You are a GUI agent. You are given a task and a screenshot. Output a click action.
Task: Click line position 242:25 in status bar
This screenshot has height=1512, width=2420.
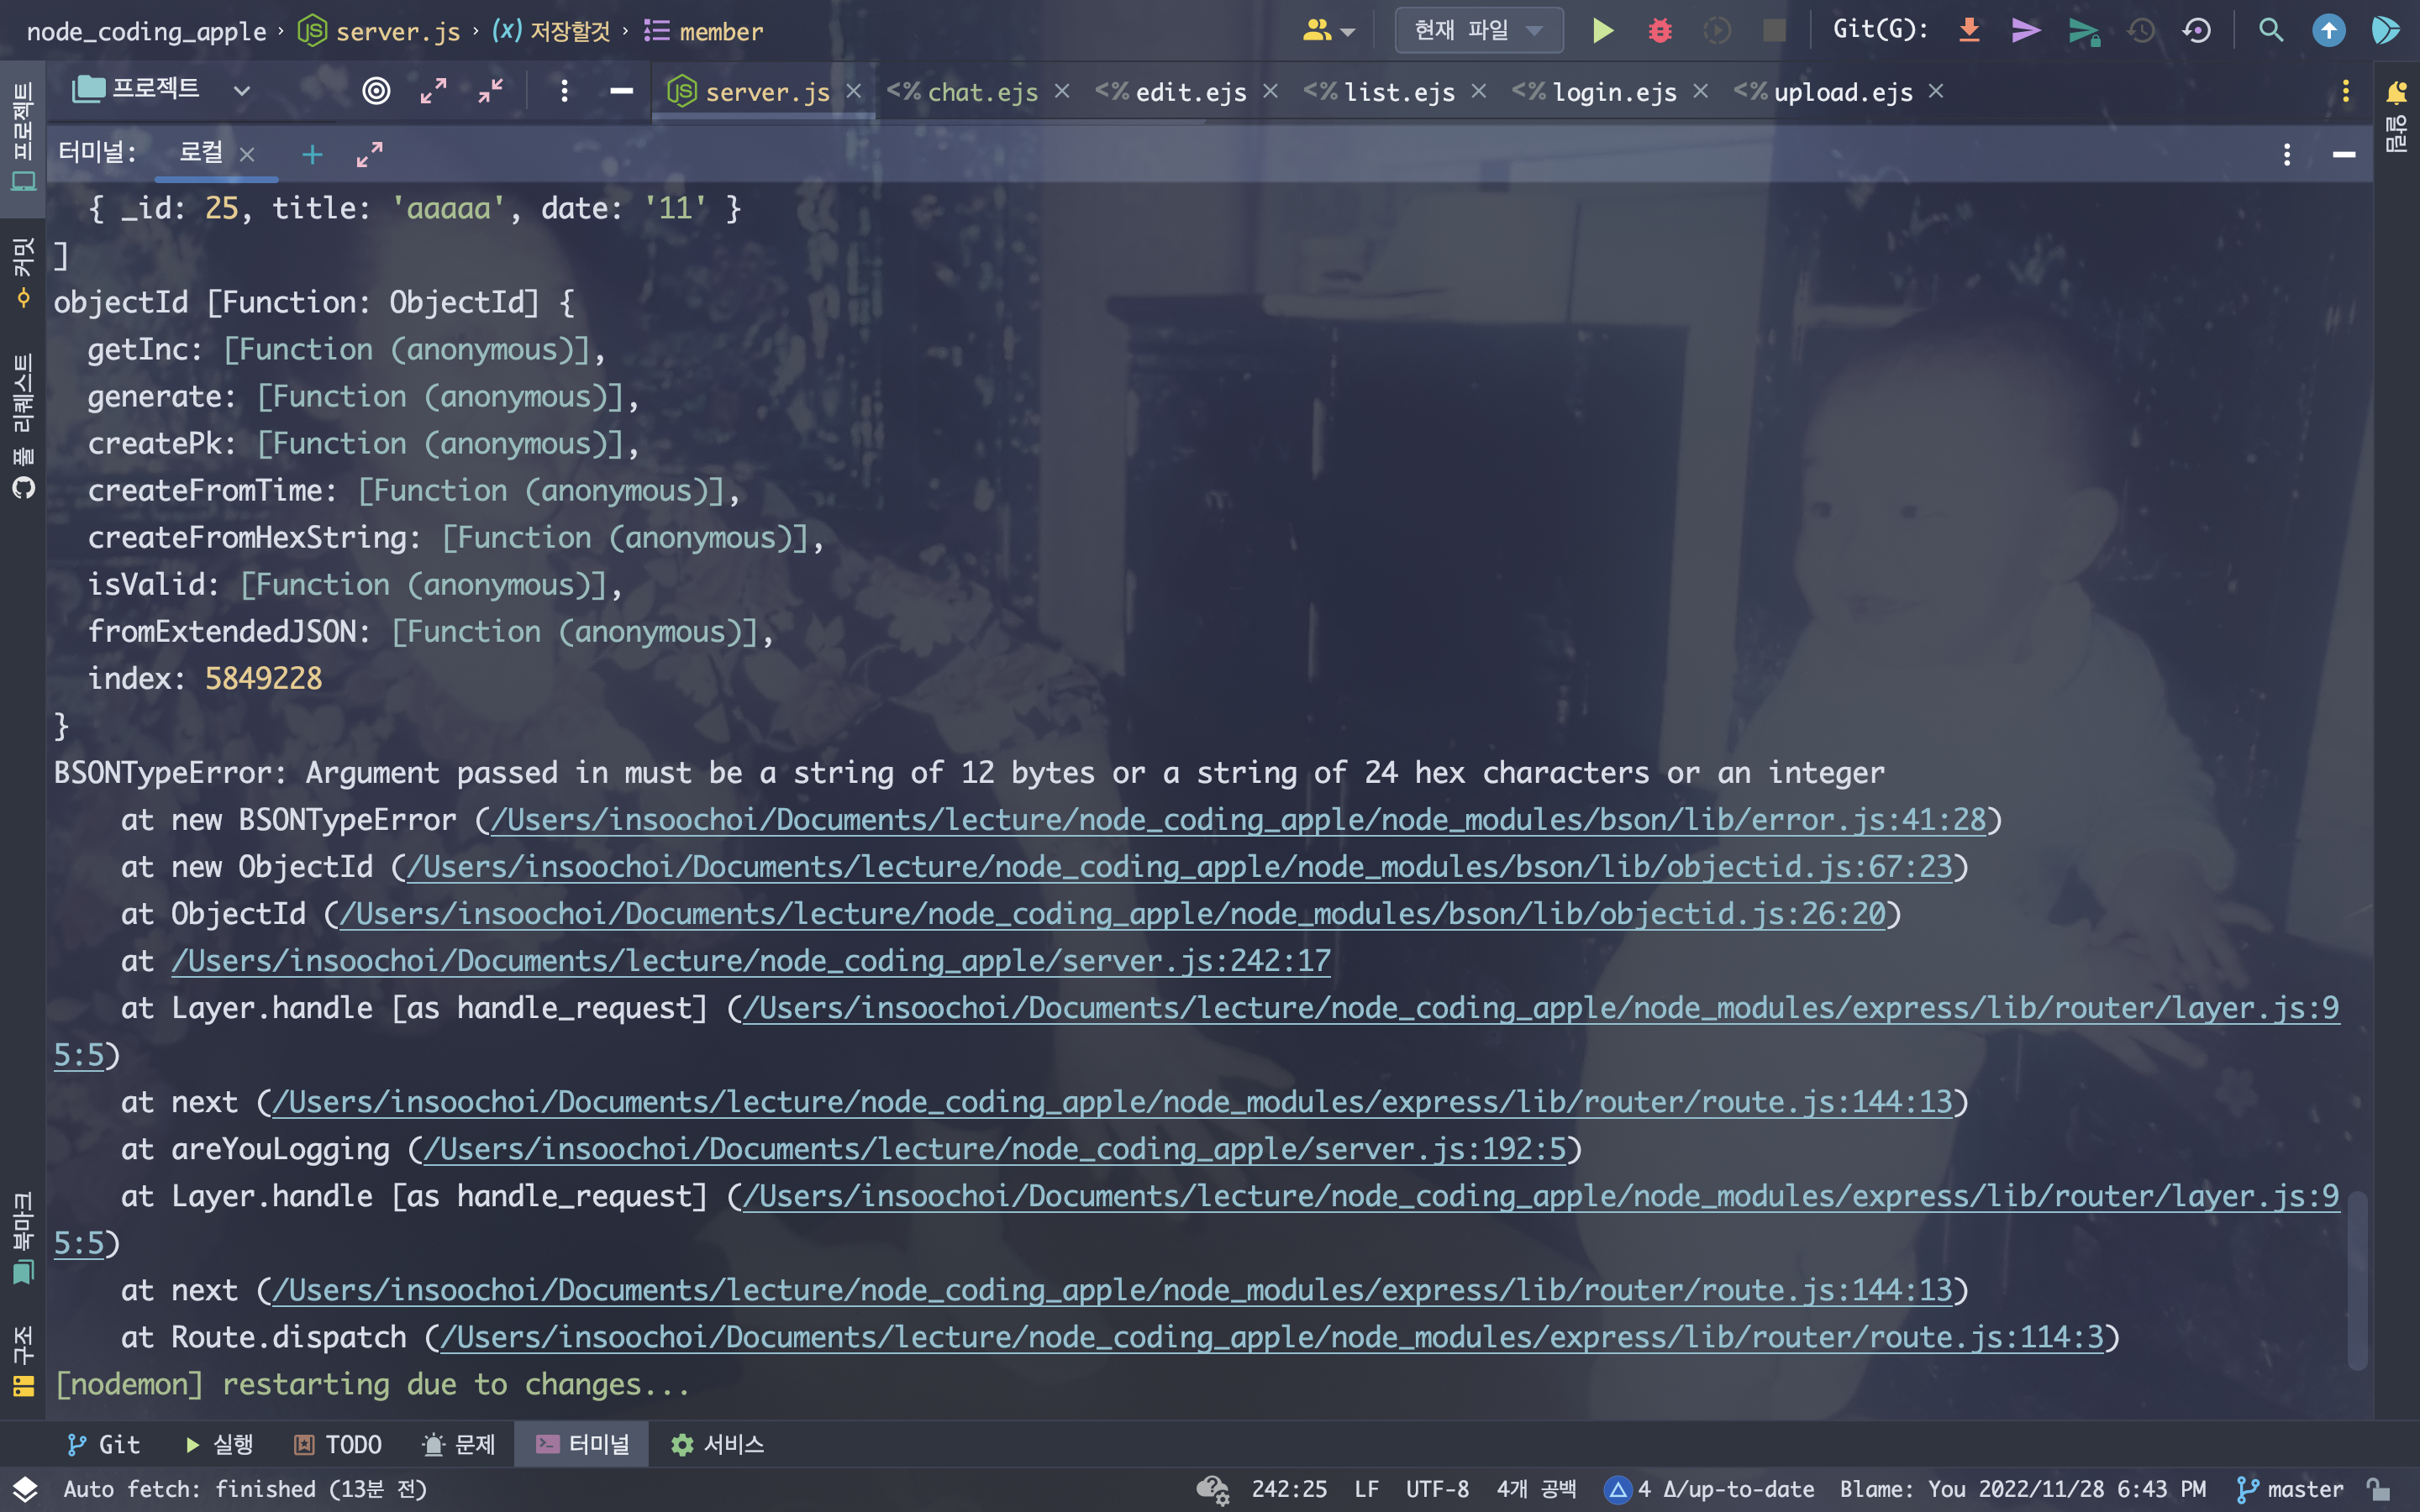point(1289,1489)
